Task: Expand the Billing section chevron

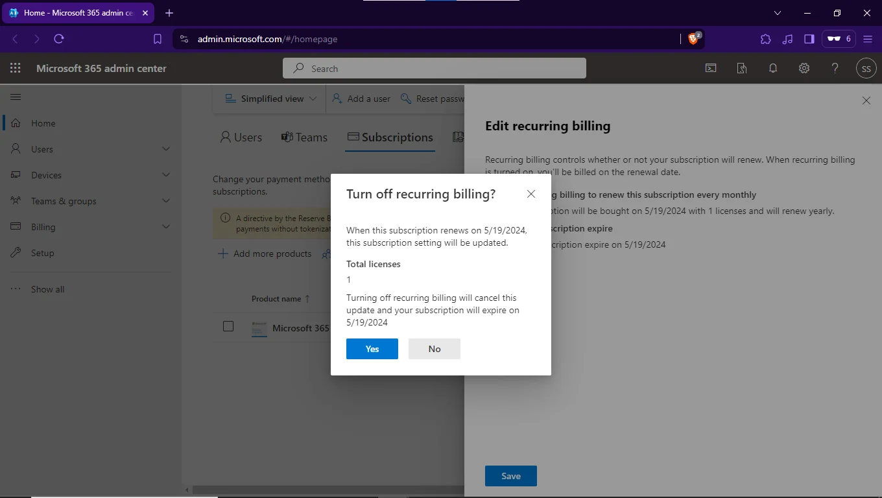Action: click(166, 227)
